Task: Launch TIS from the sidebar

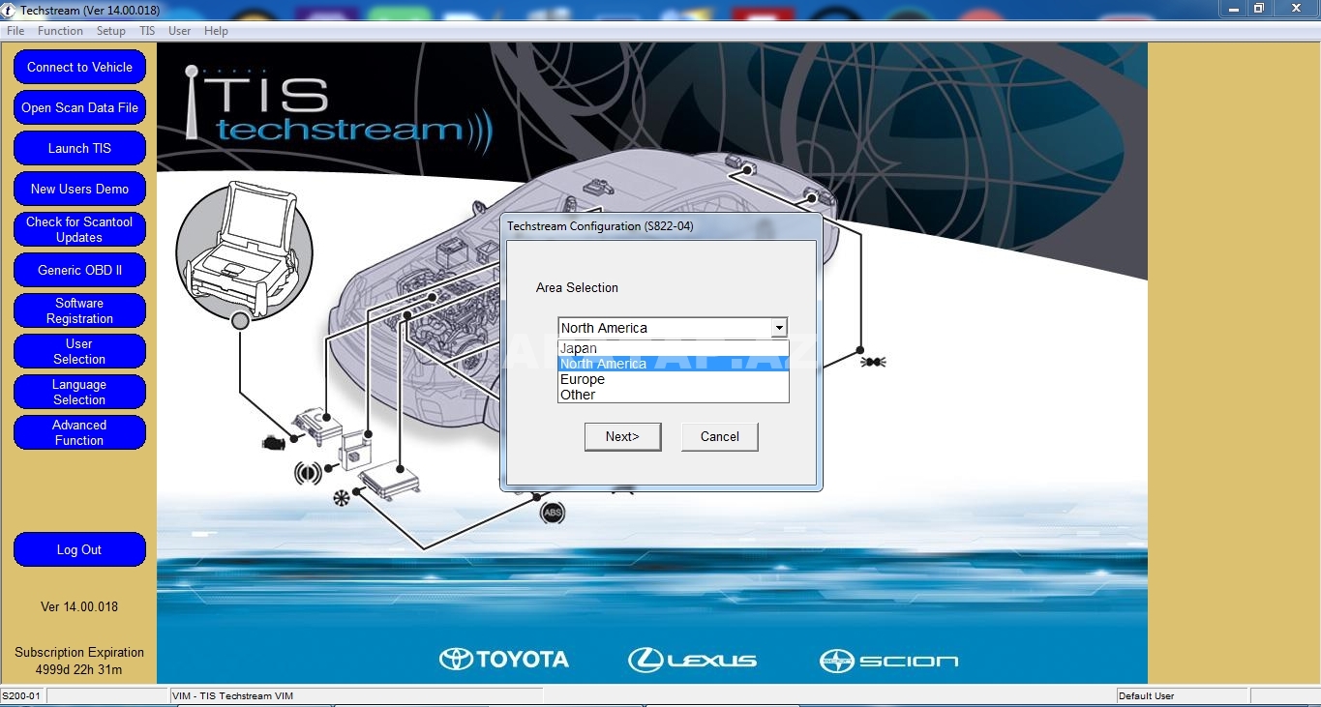Action: tap(79, 148)
